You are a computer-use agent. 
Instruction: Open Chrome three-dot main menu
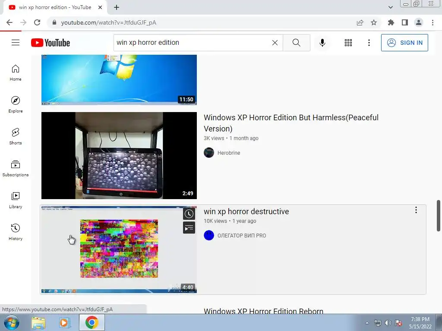(x=433, y=22)
